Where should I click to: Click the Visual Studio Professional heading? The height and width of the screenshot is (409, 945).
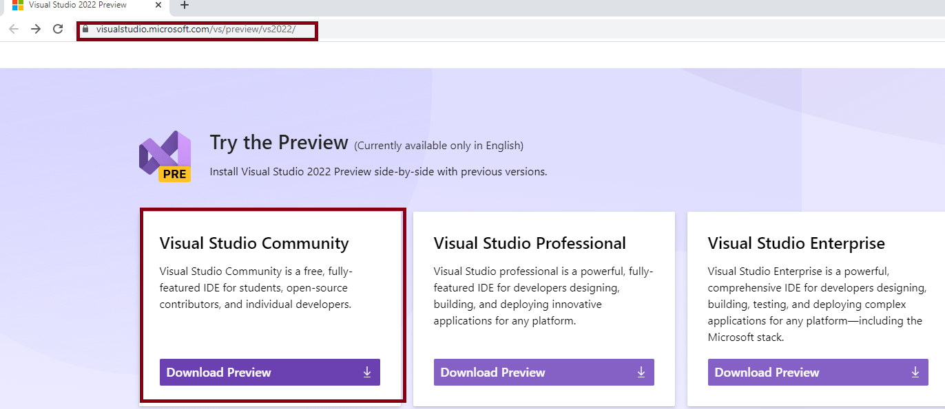coord(530,243)
